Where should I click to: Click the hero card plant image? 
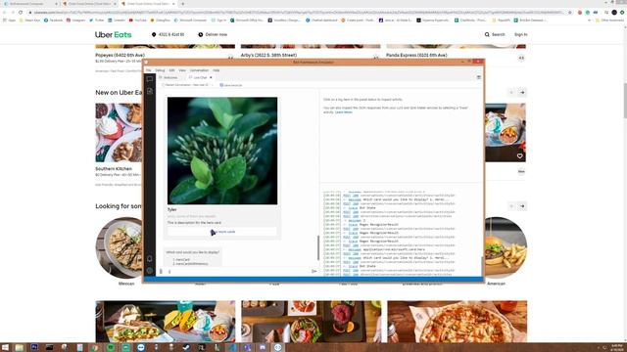coord(222,151)
